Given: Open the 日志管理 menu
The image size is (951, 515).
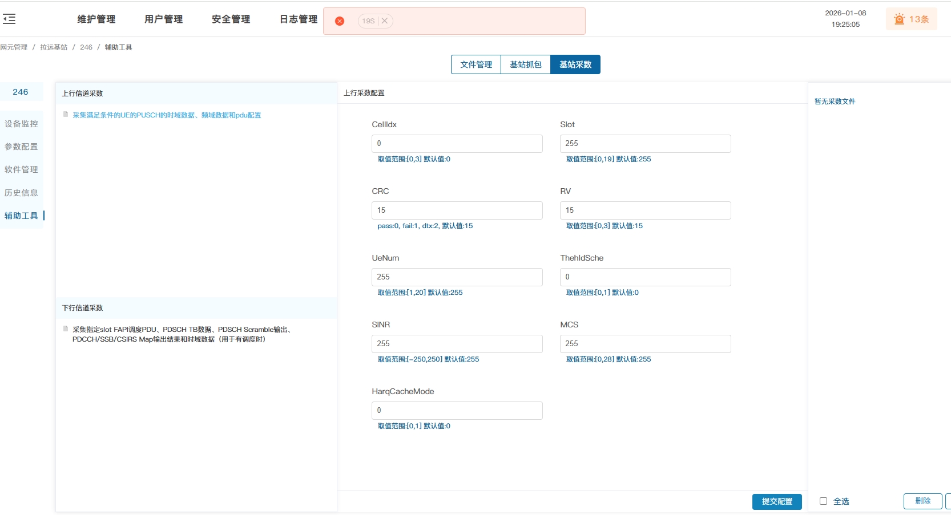Looking at the screenshot, I should click(298, 19).
